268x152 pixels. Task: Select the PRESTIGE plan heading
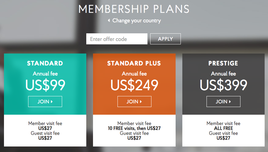click(x=223, y=63)
